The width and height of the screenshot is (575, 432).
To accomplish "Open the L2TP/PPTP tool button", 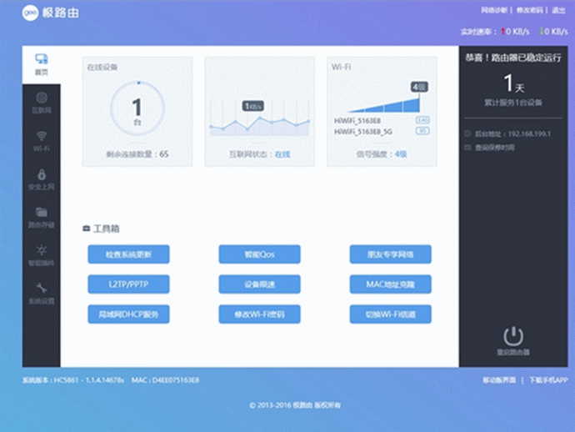I will click(128, 284).
